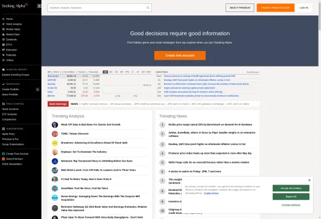Collapse the sidebar with the arrow icon
Viewport: 321px width, 219px height.
coord(39,6)
